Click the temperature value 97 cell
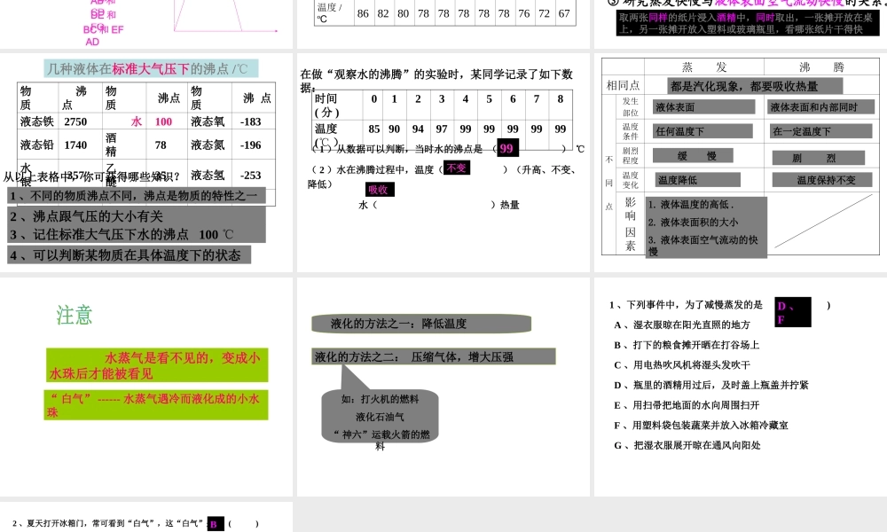Viewport: 887px width, 532px height. tap(442, 129)
